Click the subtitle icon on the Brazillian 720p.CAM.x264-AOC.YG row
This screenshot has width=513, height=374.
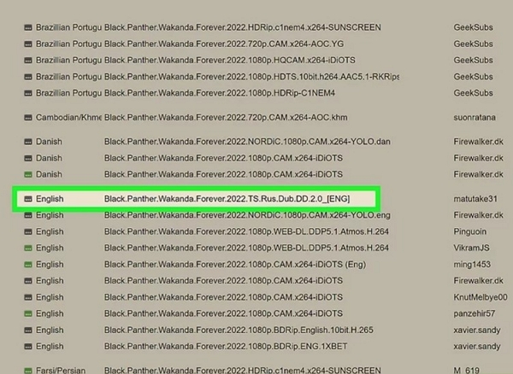click(x=28, y=44)
